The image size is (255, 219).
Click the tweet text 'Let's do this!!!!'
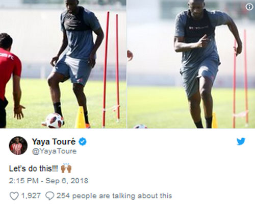[34, 168]
